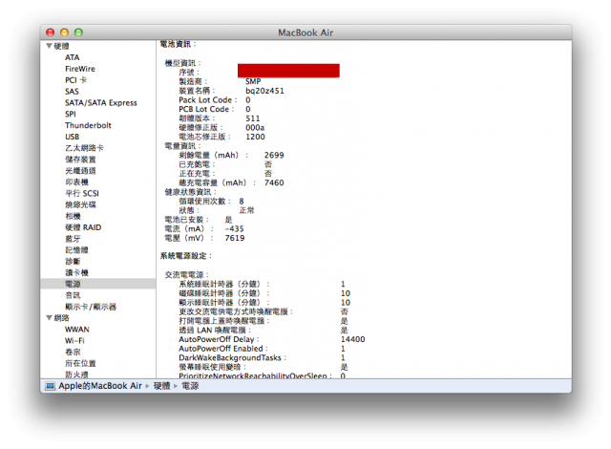Click the green zoom window button

[x=78, y=32]
